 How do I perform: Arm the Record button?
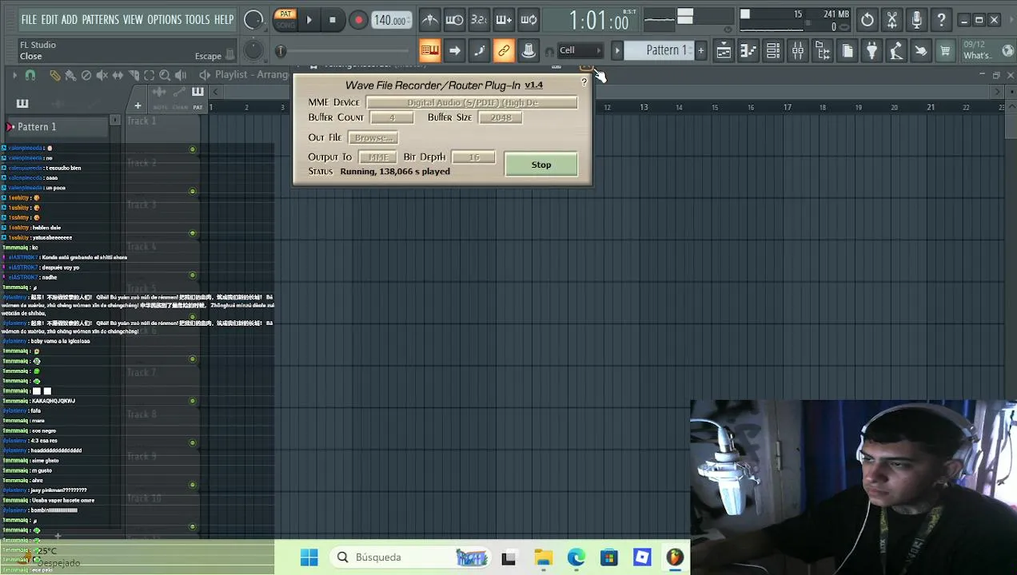coord(358,20)
